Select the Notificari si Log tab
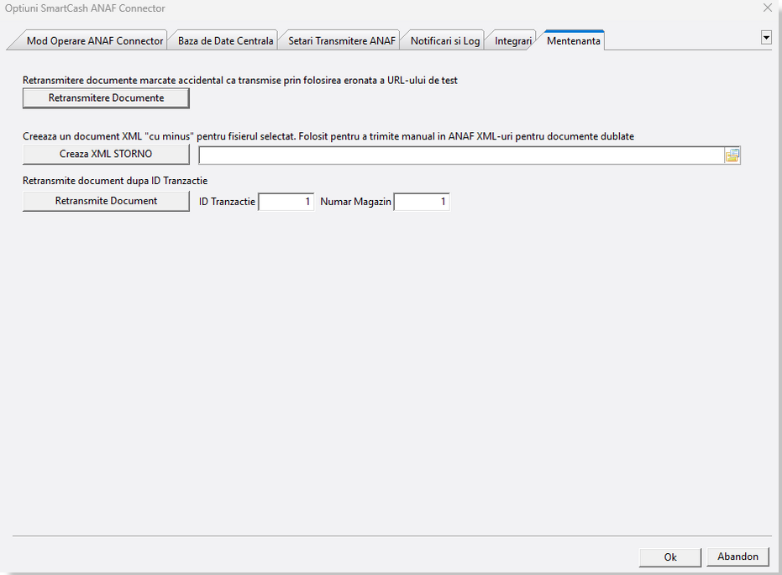Viewport: 782px width, 575px height. pyautogui.click(x=445, y=41)
